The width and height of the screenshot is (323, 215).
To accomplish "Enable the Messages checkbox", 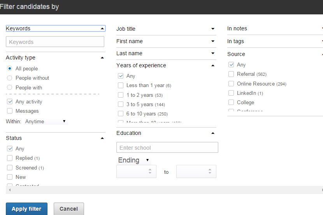I will click(x=10, y=111).
